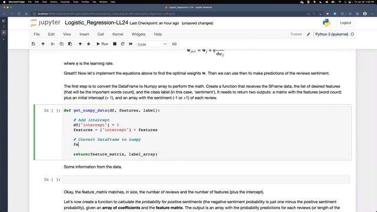Screen dimensions: 377x212
Task: Paste cells below icon
Action: point(70,44)
